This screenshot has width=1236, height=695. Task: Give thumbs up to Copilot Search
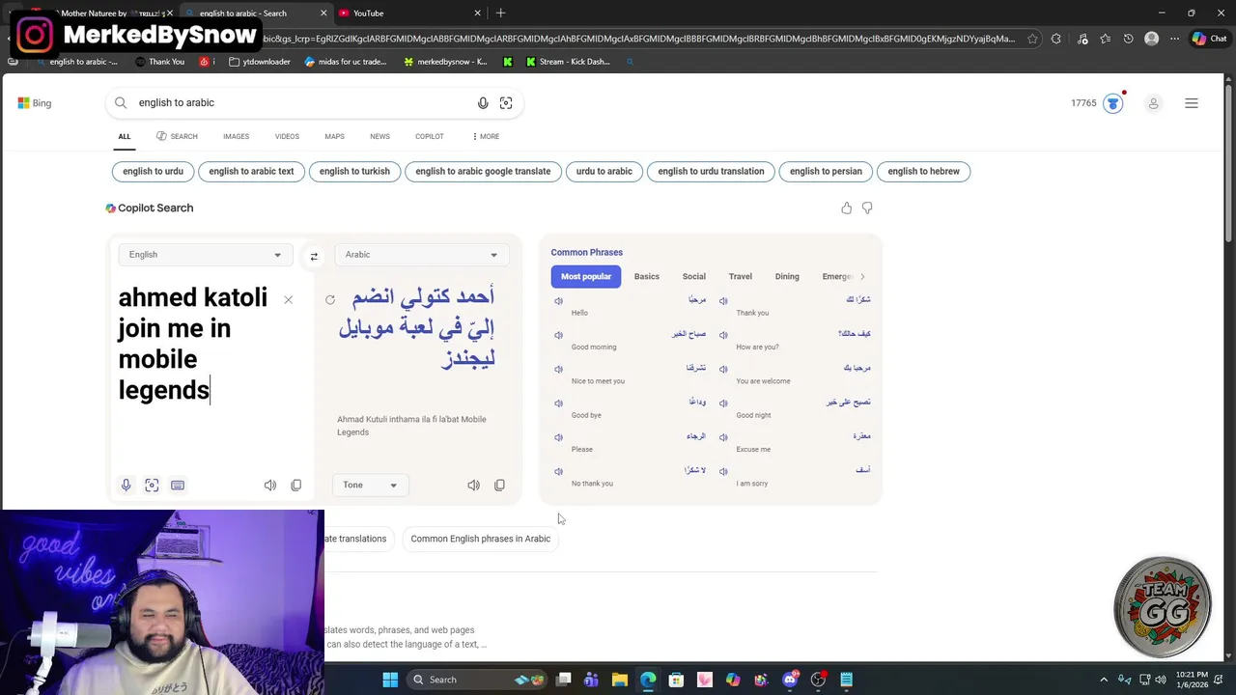click(847, 208)
